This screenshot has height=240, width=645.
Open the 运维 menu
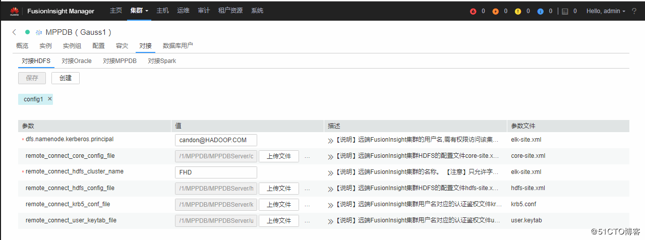tap(183, 11)
